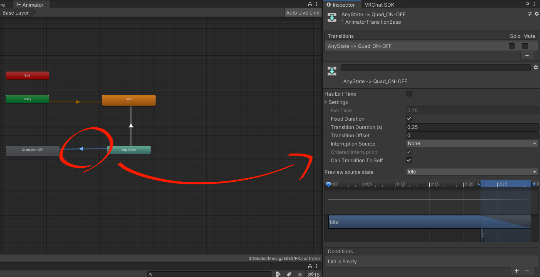Viewport: 540px width, 277px height.
Task: Select the Animator tab
Action: click(30, 5)
